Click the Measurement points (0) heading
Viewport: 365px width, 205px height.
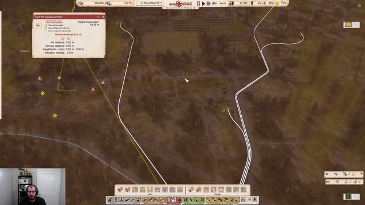(x=68, y=34)
